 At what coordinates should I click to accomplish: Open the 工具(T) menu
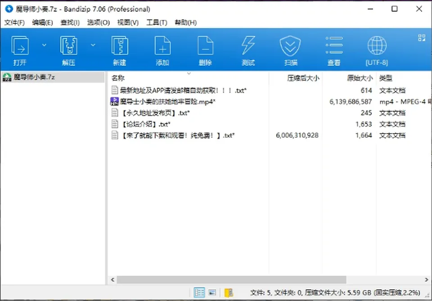[x=157, y=22]
